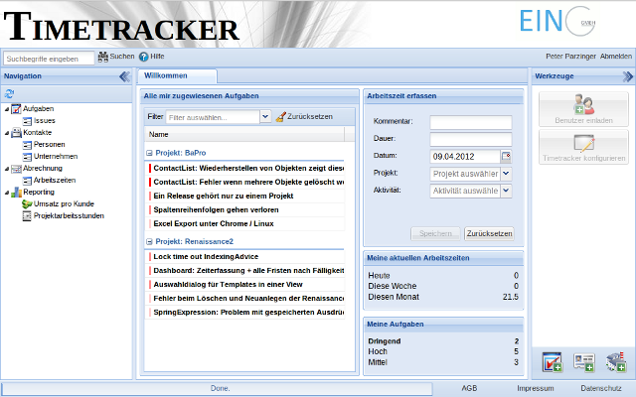Viewport: 636px width, 397px height.
Task: Collapse the Werkzeuge panel with double arrow
Action: tap(628, 76)
